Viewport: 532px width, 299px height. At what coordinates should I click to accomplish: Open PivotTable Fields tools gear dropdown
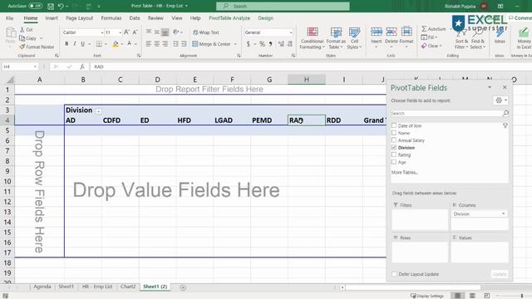pos(500,100)
